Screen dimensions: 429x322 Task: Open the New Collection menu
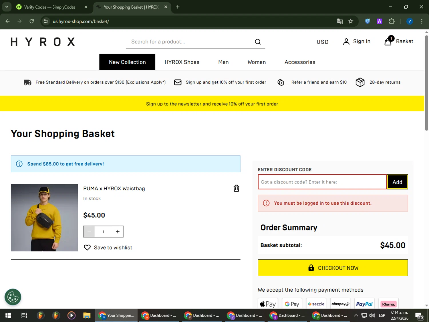point(127,62)
